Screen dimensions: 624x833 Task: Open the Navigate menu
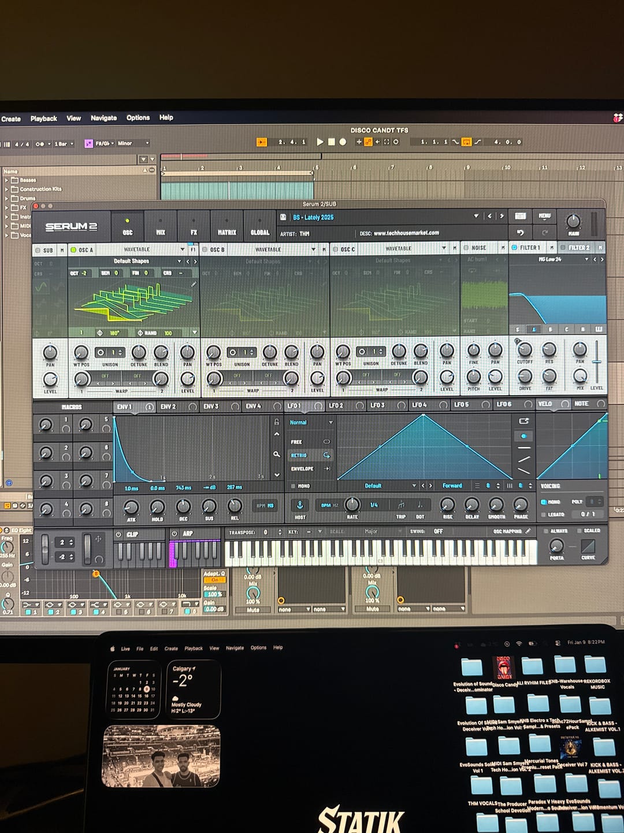[103, 118]
